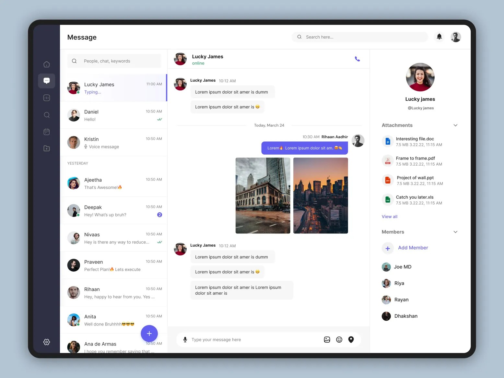The image size is (504, 378).
Task: Share location with the pin icon
Action: (351, 339)
